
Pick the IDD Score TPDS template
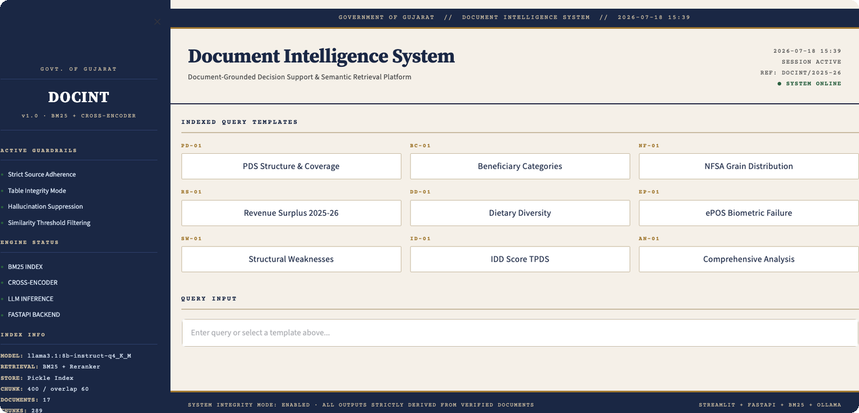520,259
